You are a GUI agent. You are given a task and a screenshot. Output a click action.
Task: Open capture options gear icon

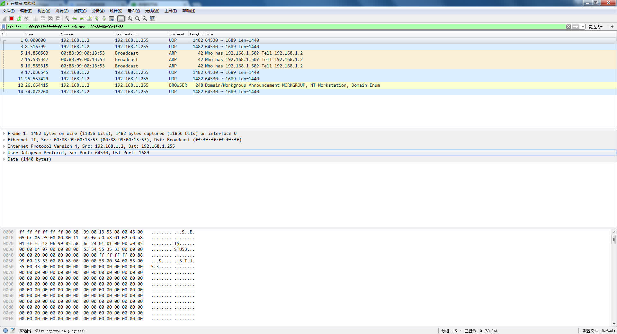(26, 19)
